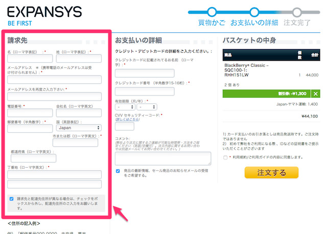Image resolution: width=327 pixels, height=234 pixels.
Task: Click the email address (メールアドレス) input field
Action: pyautogui.click(x=55, y=80)
